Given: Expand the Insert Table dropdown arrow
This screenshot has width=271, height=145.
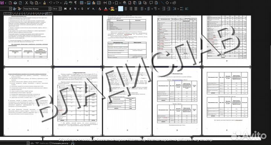Looking at the screenshot, I should (85, 3).
